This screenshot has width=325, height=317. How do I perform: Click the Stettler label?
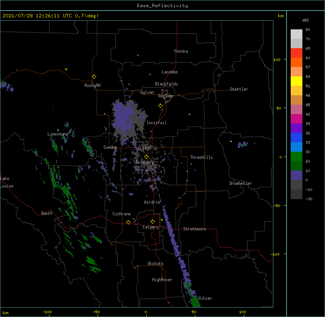point(239,89)
